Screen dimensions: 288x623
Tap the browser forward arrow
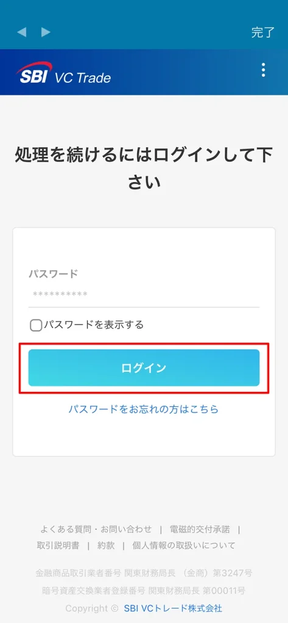(x=46, y=32)
